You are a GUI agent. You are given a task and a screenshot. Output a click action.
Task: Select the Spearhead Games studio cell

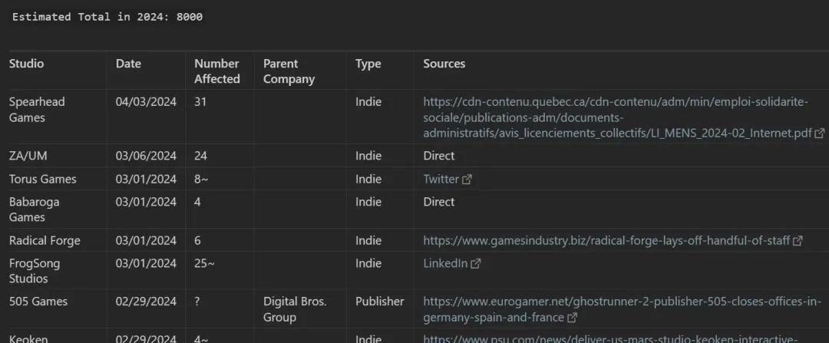click(x=37, y=110)
